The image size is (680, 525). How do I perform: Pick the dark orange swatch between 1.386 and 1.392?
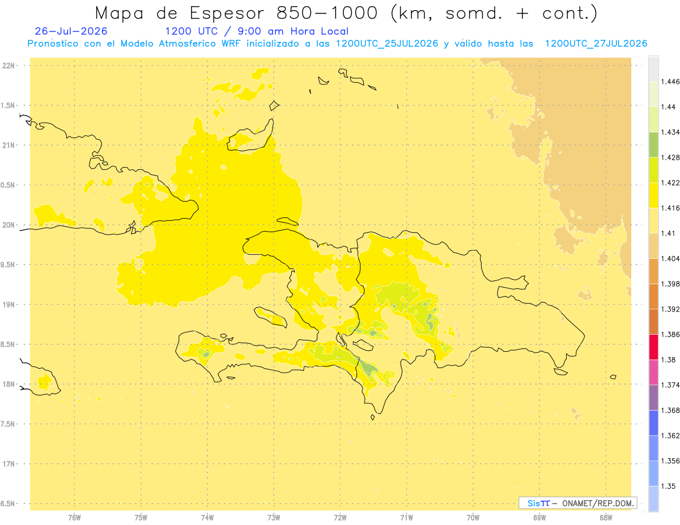pyautogui.click(x=653, y=322)
